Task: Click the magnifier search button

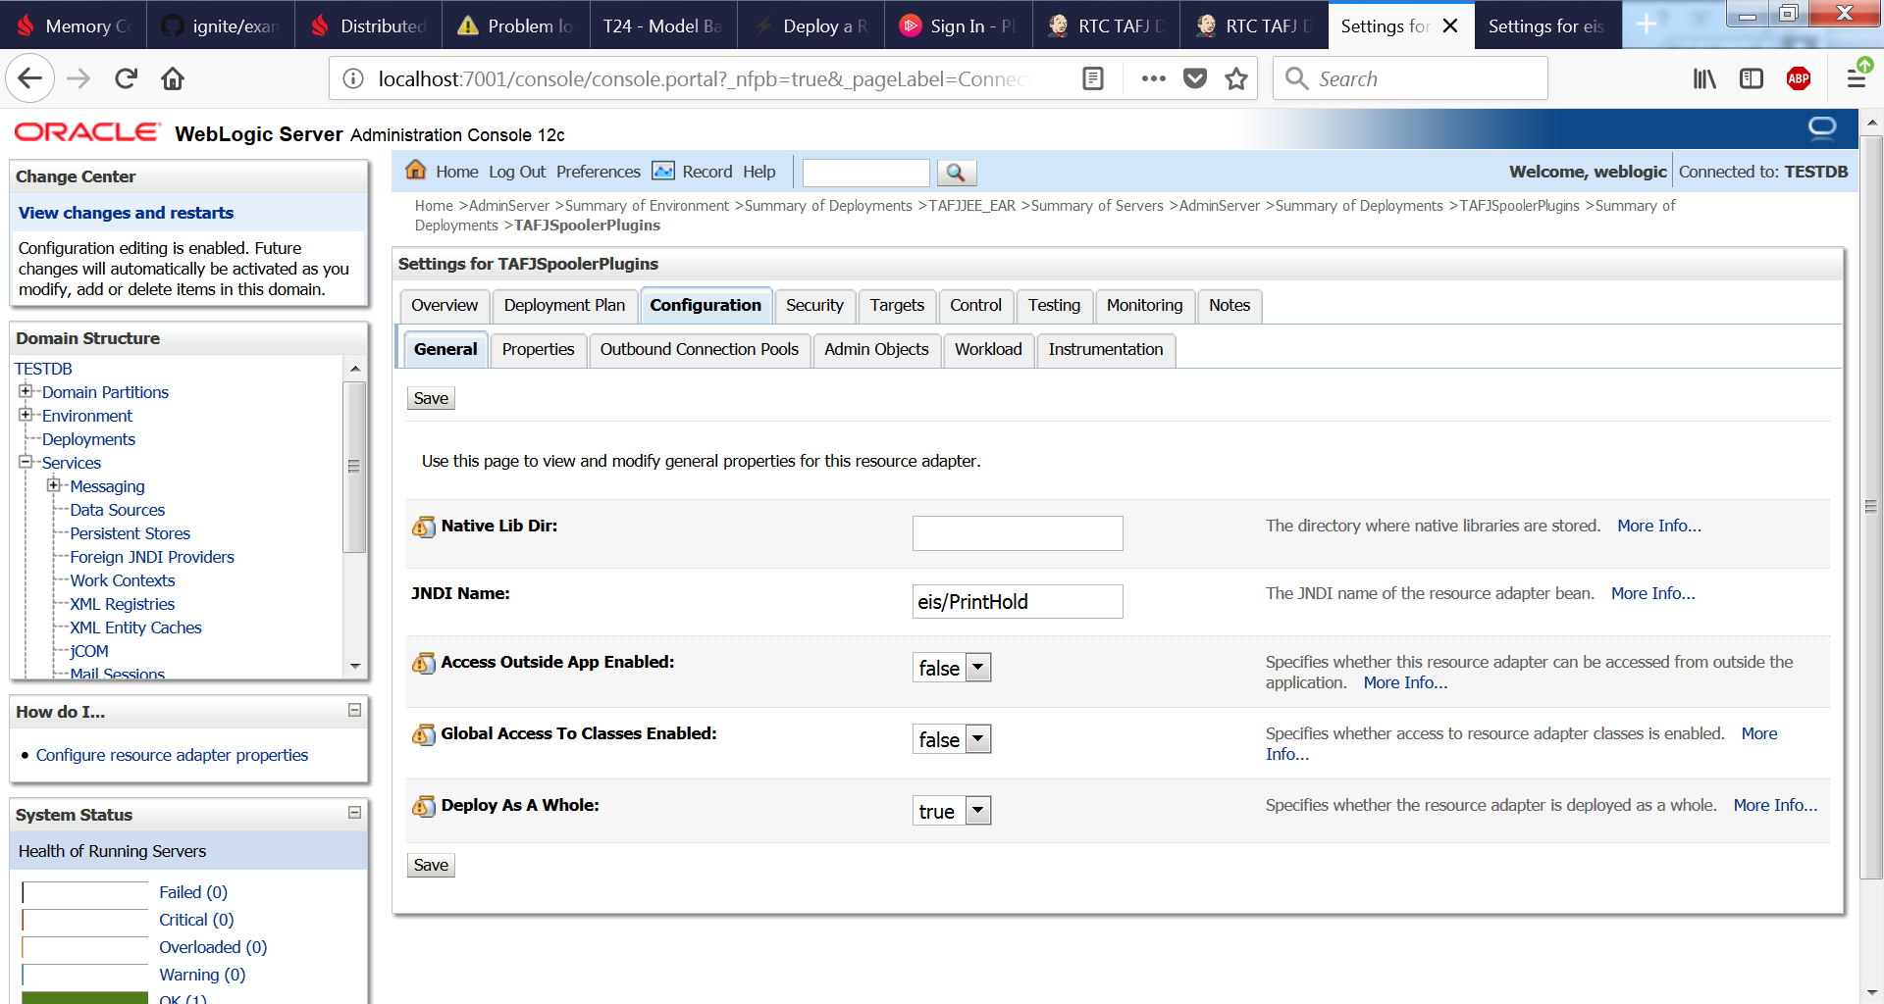Action: pos(956,173)
